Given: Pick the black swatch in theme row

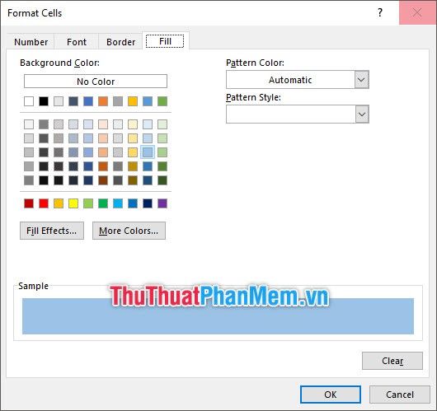Looking at the screenshot, I should coord(44,101).
